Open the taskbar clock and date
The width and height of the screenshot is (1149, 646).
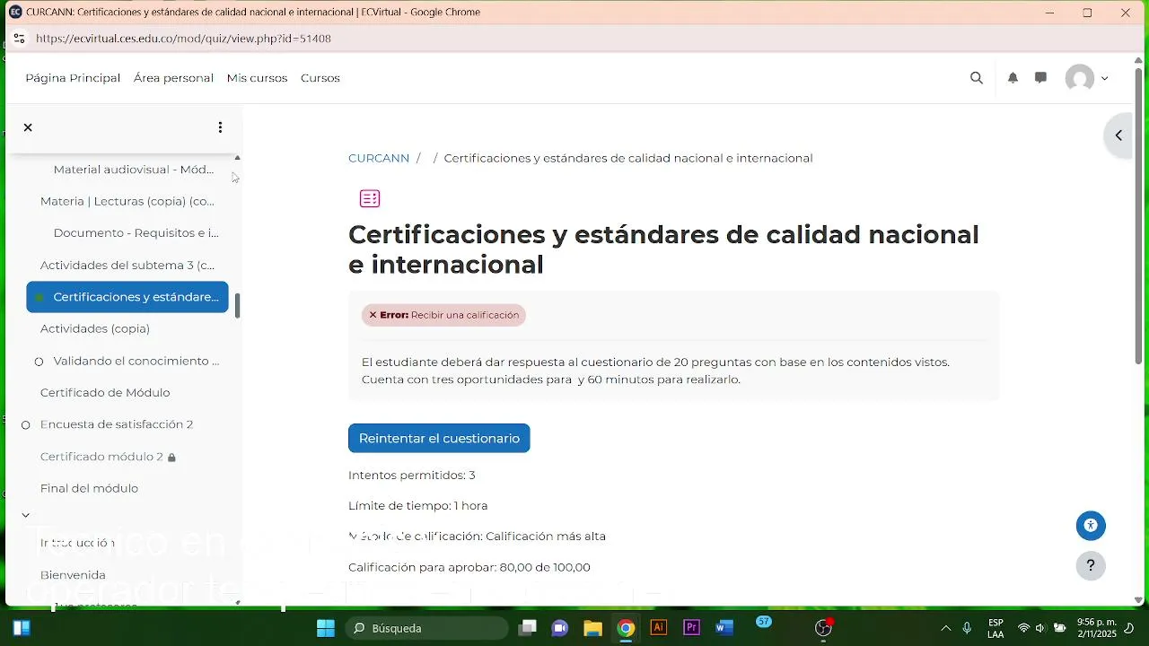coord(1096,628)
